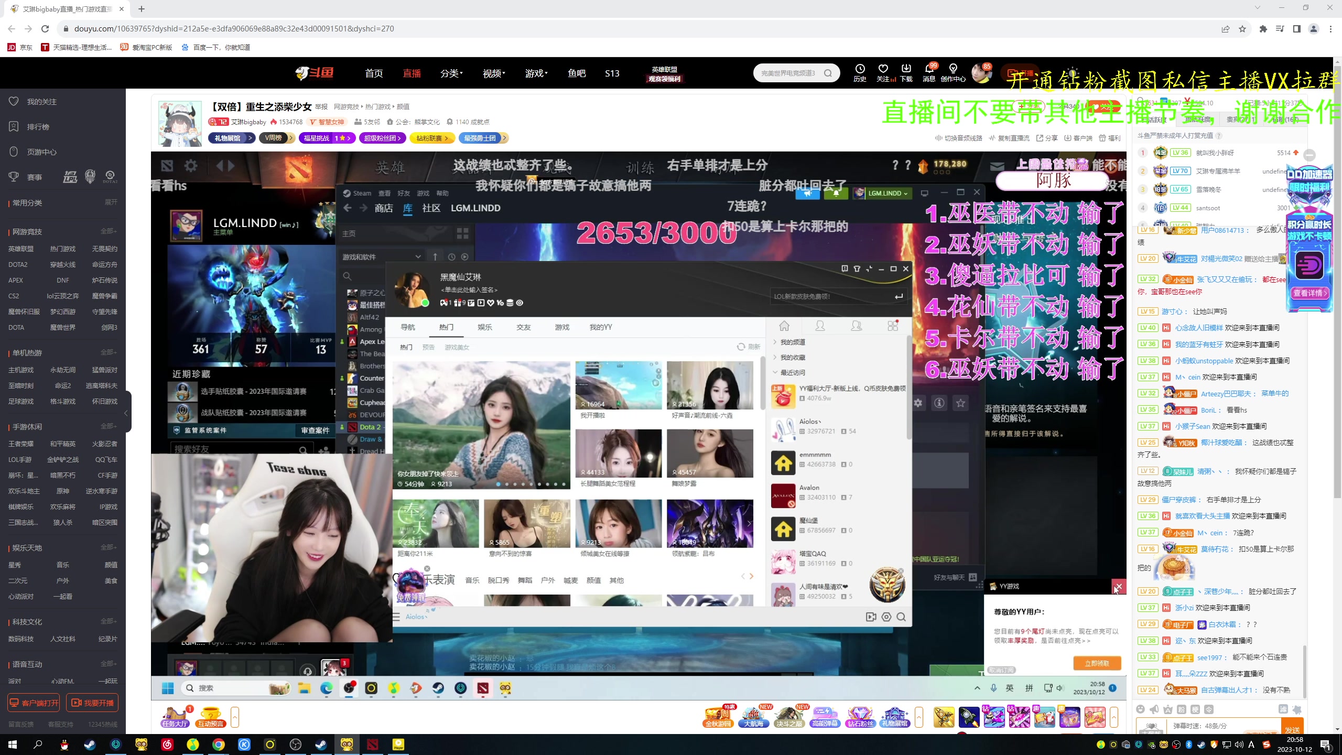Viewport: 1342px width, 755px height.
Task: Hide the ranking list with the minus circle
Action: (1309, 155)
